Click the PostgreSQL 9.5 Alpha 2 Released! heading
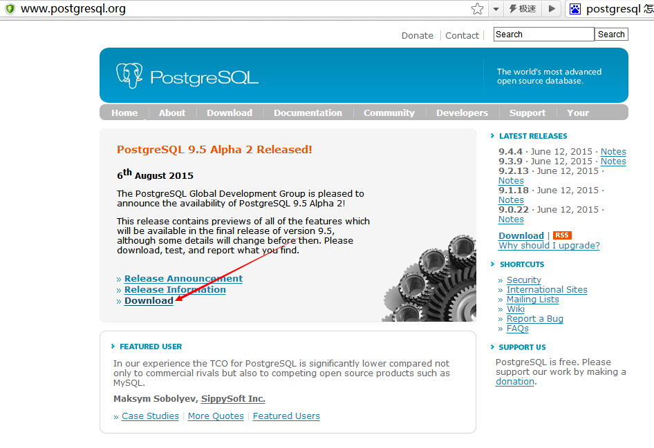 214,150
